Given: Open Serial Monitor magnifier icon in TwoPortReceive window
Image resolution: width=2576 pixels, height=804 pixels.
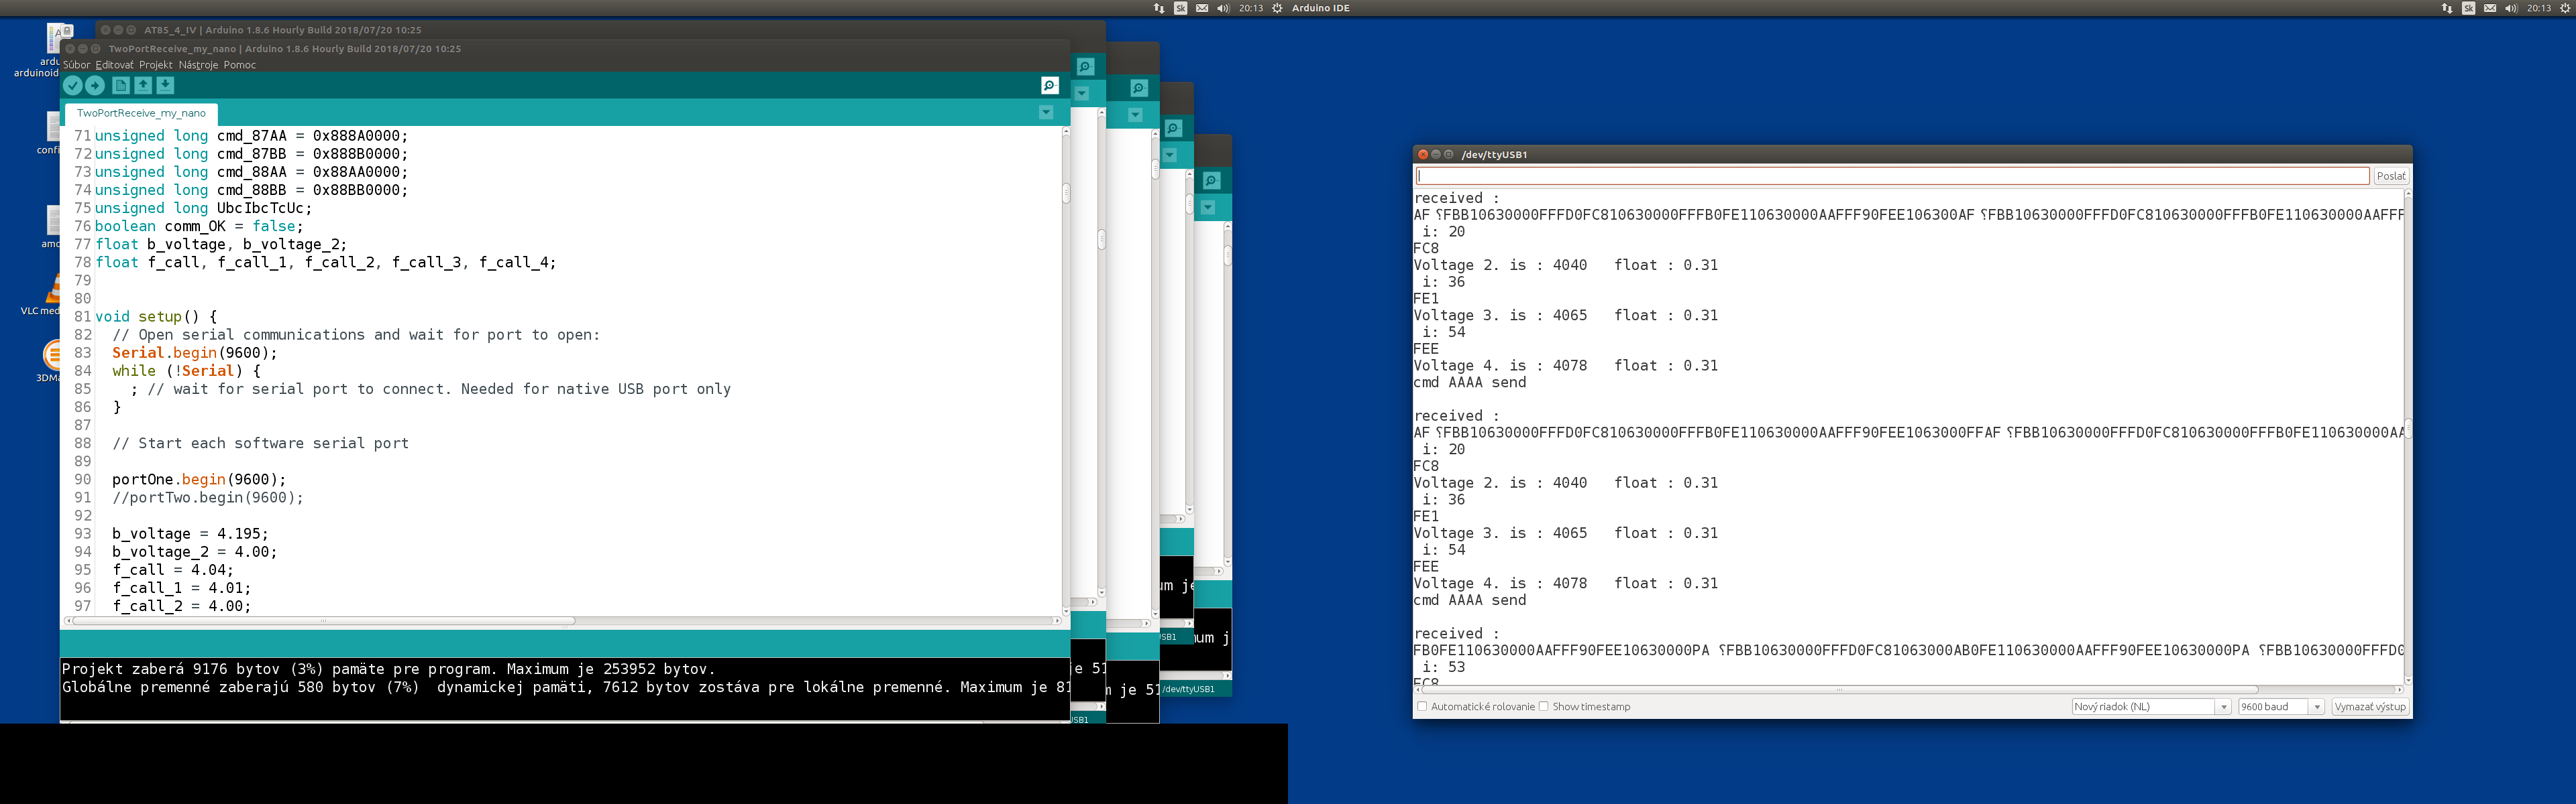Looking at the screenshot, I should [1049, 86].
